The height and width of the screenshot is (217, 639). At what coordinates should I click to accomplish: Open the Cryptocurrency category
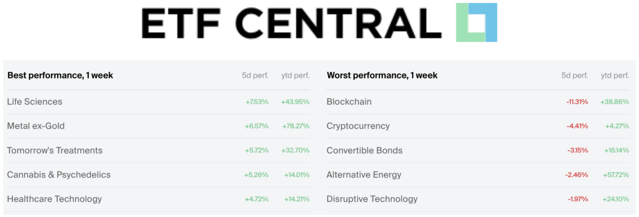tap(358, 126)
